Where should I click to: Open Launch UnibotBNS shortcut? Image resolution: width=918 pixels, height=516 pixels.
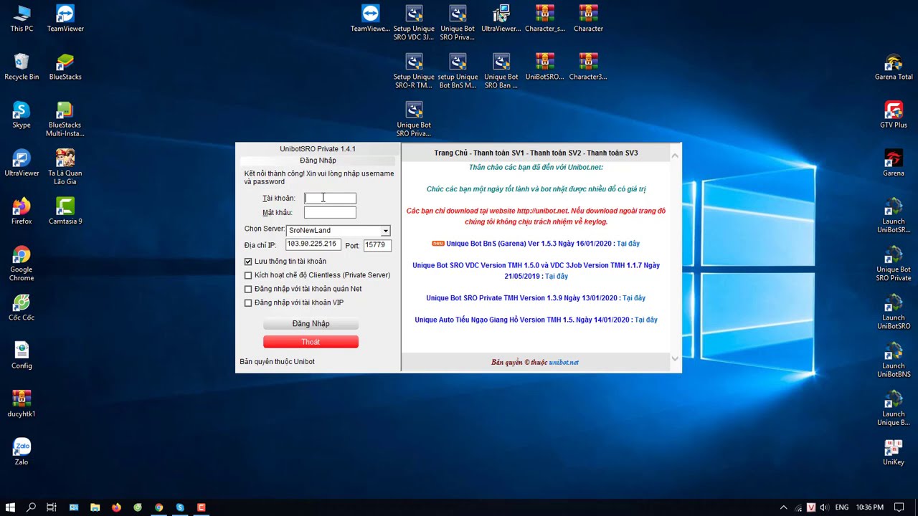coord(894,360)
